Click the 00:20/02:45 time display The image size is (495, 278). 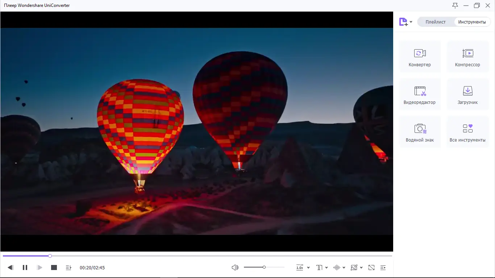[92, 268]
